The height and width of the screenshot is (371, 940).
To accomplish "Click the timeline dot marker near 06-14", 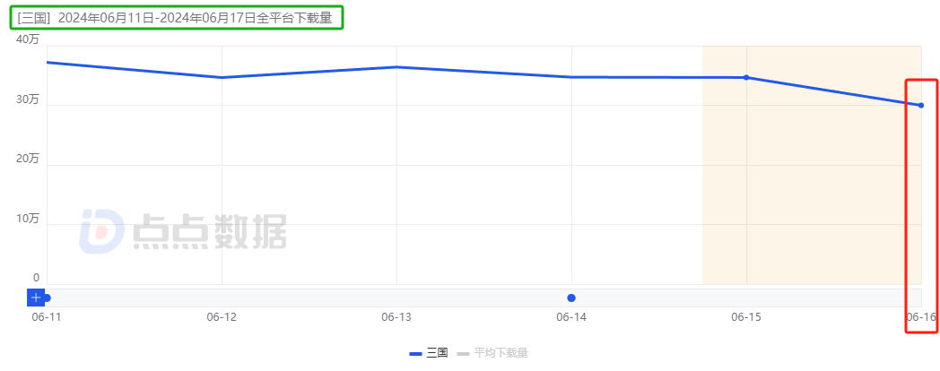I will (x=571, y=298).
